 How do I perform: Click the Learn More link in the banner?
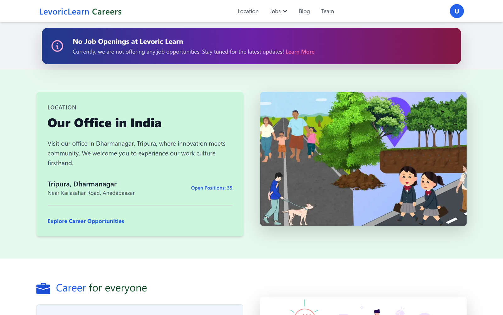click(300, 51)
